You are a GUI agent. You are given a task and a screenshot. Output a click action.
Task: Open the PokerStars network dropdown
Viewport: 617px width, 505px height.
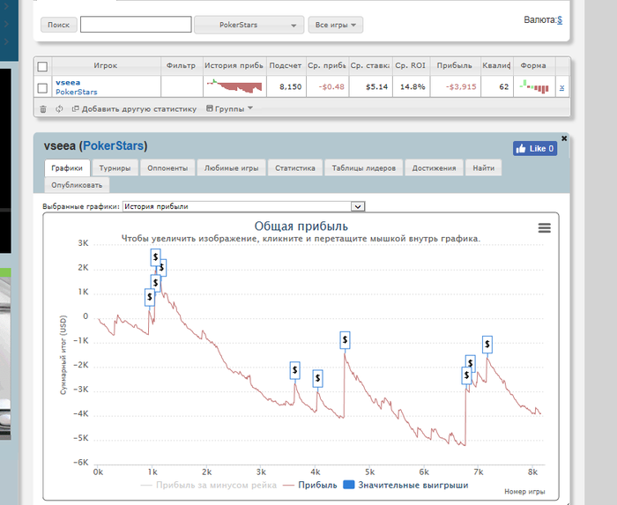coord(249,25)
